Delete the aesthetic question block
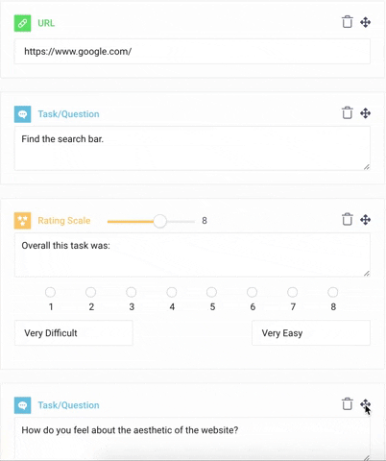The image size is (386, 461). 348,404
